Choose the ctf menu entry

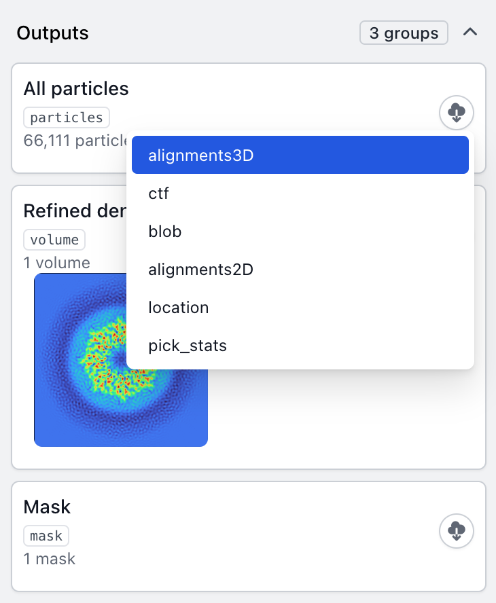point(300,194)
